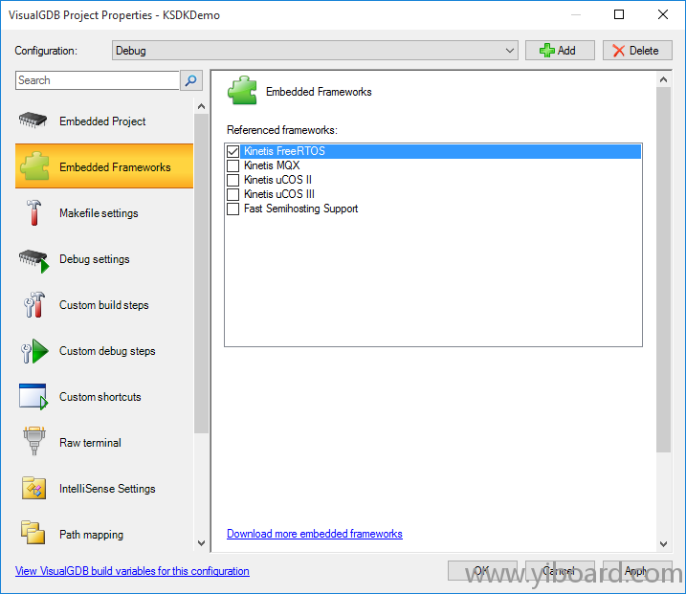
Task: Open View VisualGDB build variables link
Action: pos(132,571)
